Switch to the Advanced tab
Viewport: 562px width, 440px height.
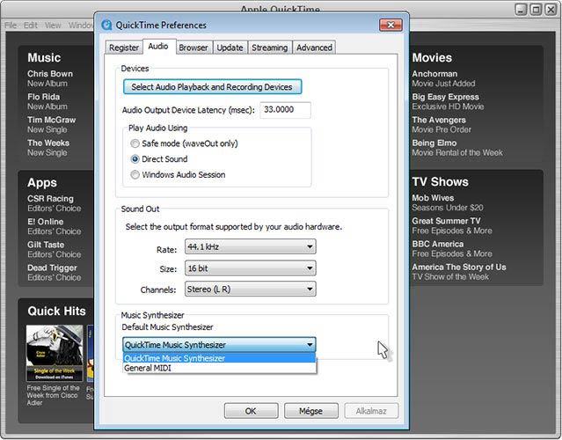[314, 48]
